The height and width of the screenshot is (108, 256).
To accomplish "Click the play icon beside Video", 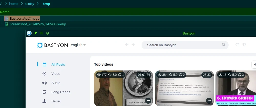I will [x=44, y=74].
